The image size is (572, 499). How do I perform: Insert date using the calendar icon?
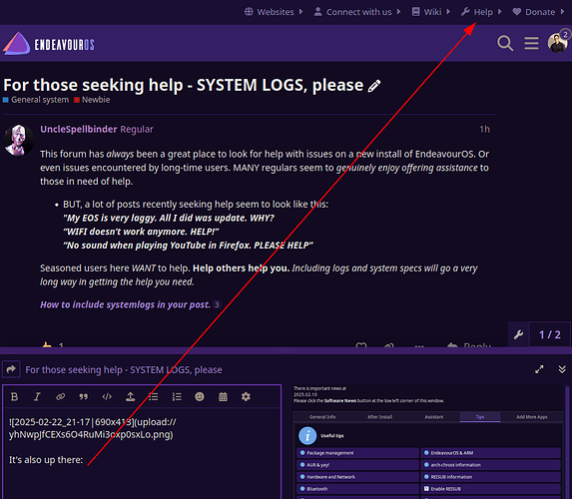tap(223, 396)
